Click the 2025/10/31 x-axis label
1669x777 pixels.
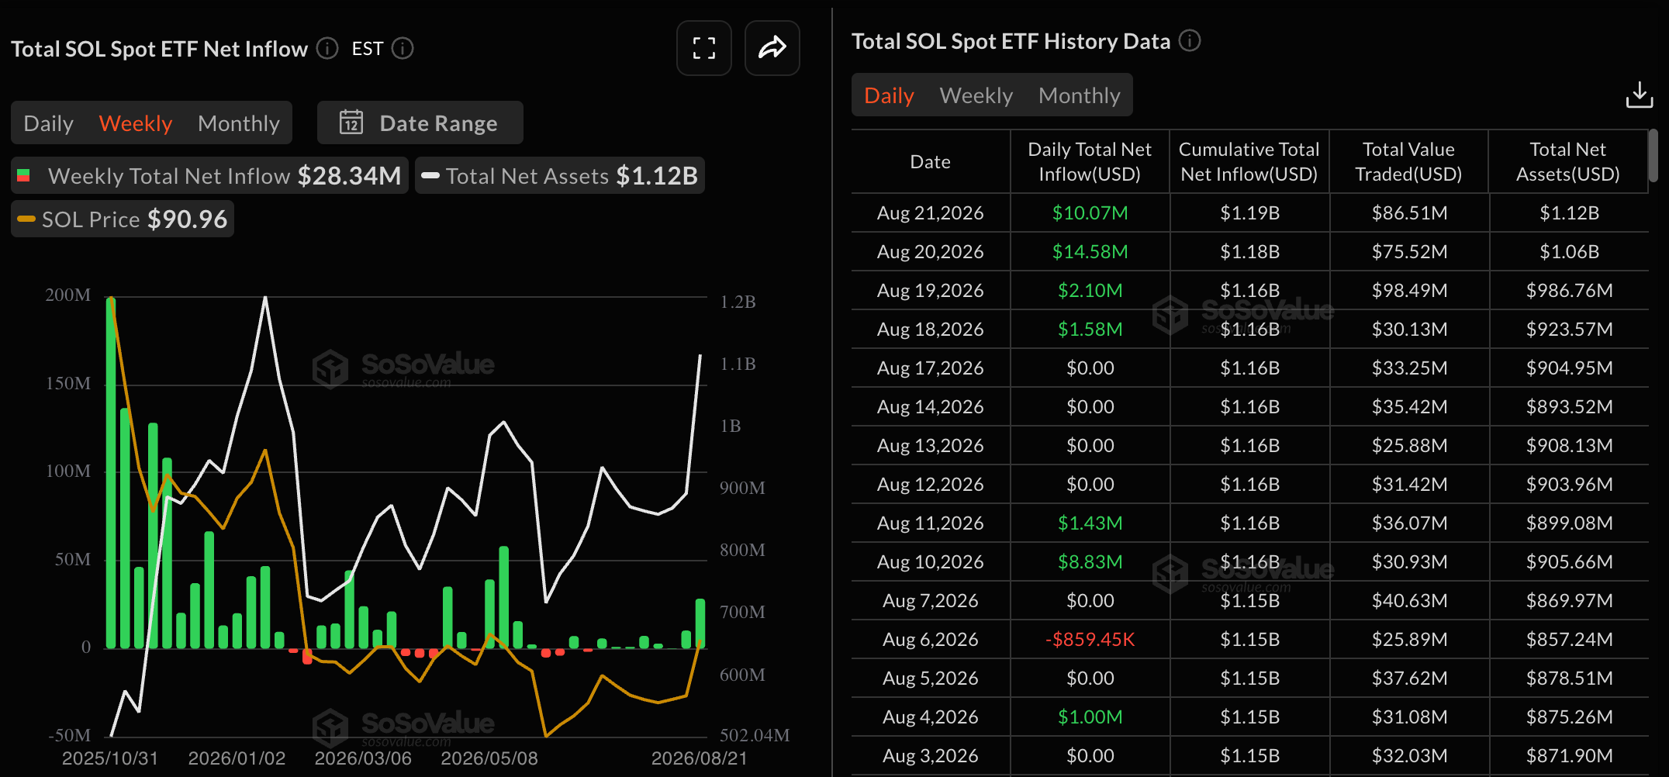tap(109, 758)
